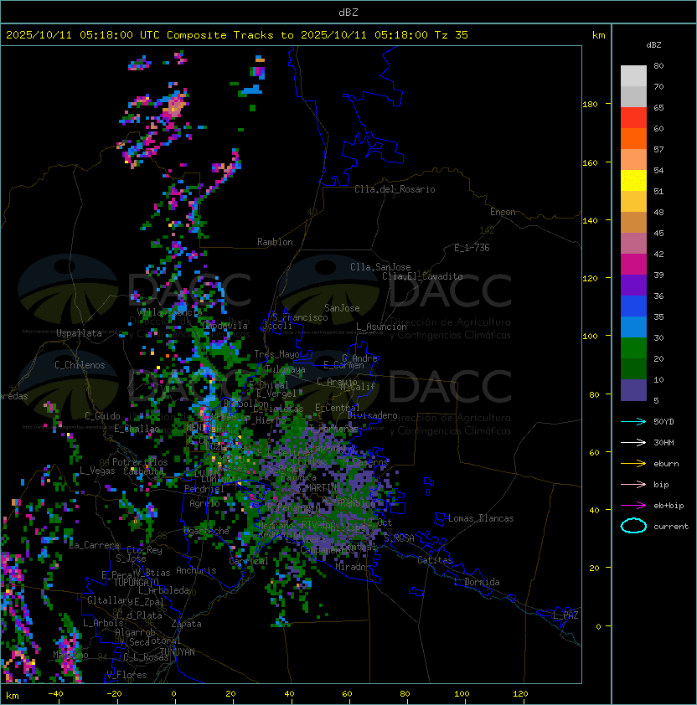Select the red 60-65 dBZ color swatch
The image size is (697, 705).
pyautogui.click(x=633, y=118)
